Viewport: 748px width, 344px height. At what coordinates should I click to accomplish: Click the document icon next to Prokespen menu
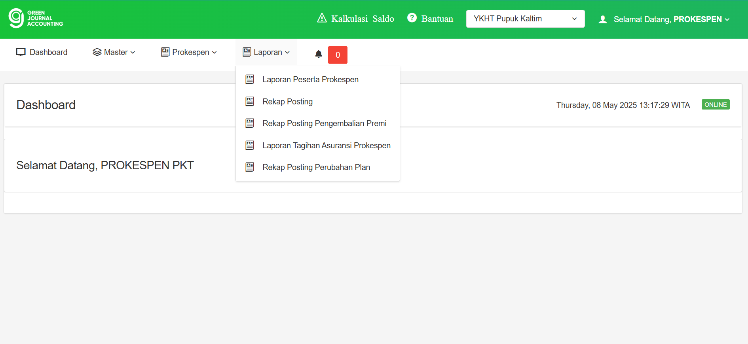[165, 52]
